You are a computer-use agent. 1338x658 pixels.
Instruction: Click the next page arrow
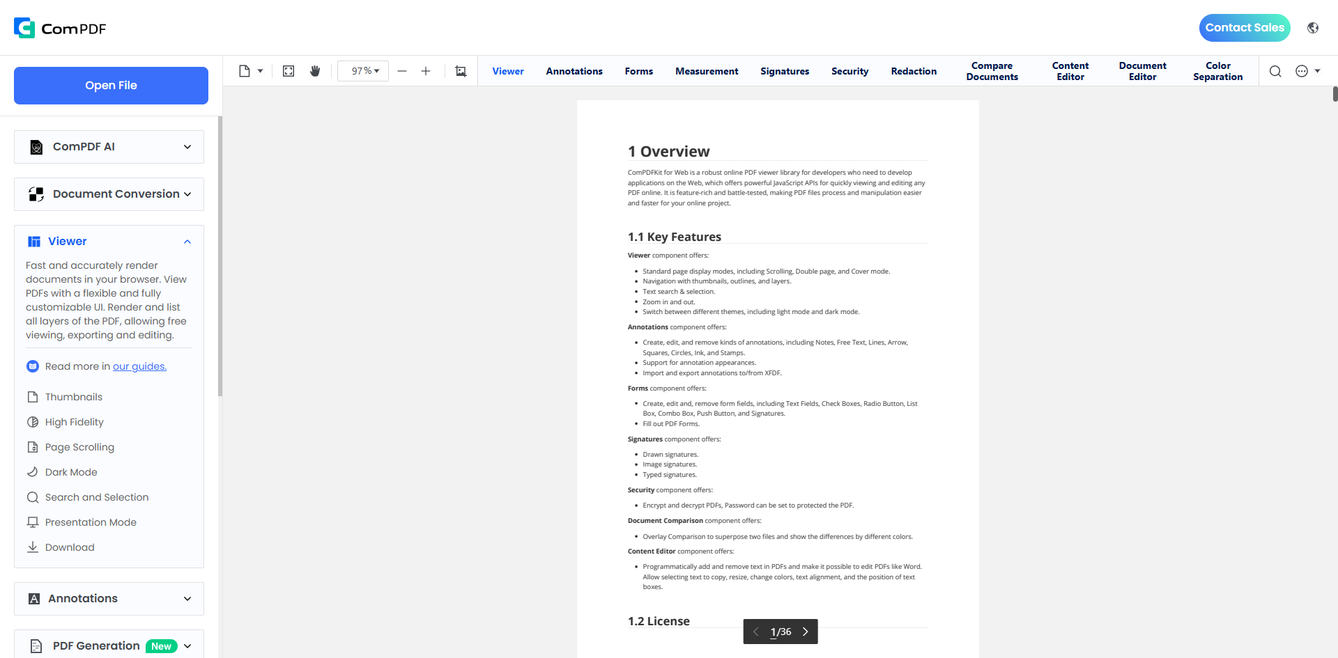click(x=806, y=632)
